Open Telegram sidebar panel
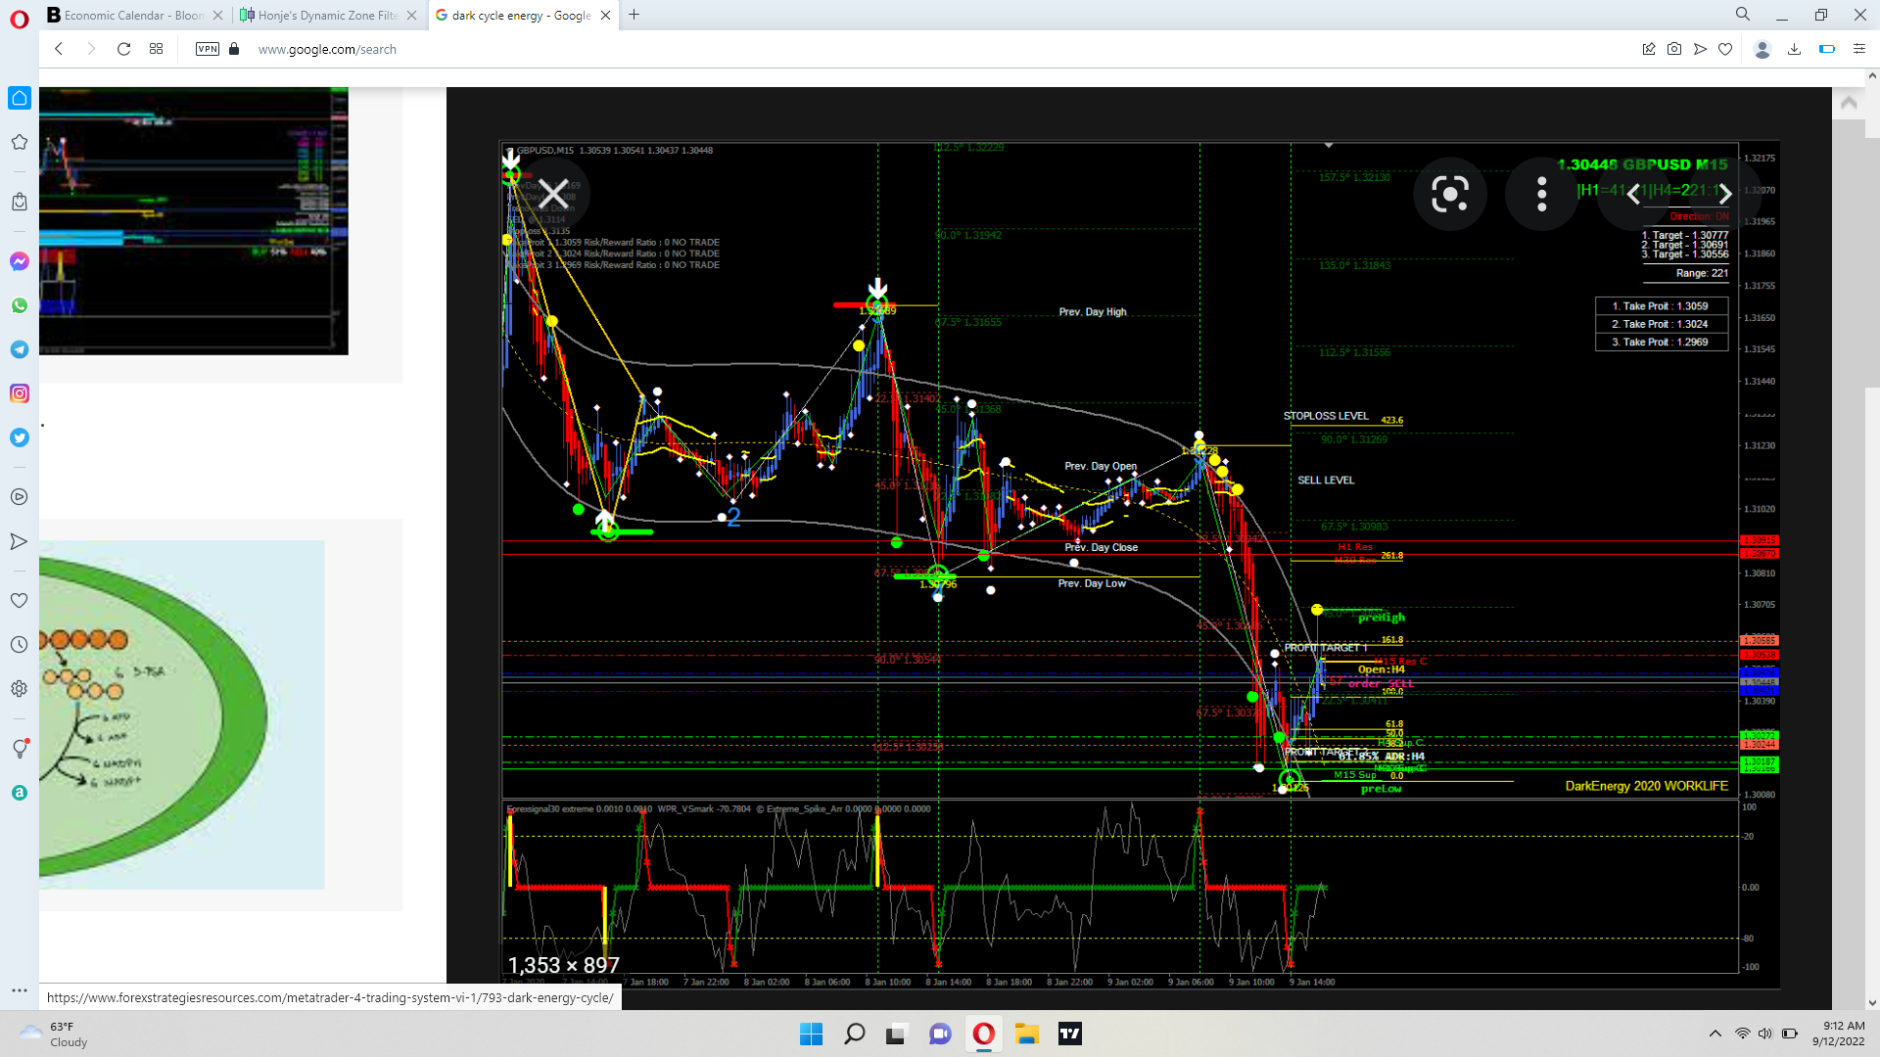The width and height of the screenshot is (1880, 1057). click(x=20, y=349)
